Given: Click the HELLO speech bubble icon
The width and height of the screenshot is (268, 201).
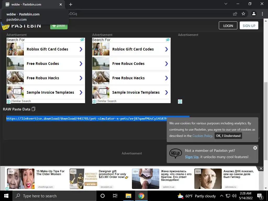Looking at the screenshot, I should tap(176, 153).
